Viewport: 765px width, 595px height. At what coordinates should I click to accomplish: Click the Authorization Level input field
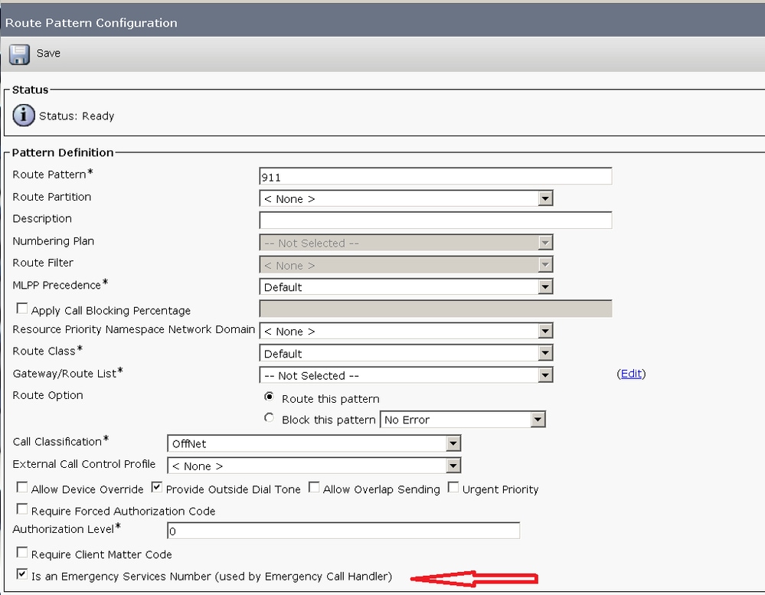[343, 531]
